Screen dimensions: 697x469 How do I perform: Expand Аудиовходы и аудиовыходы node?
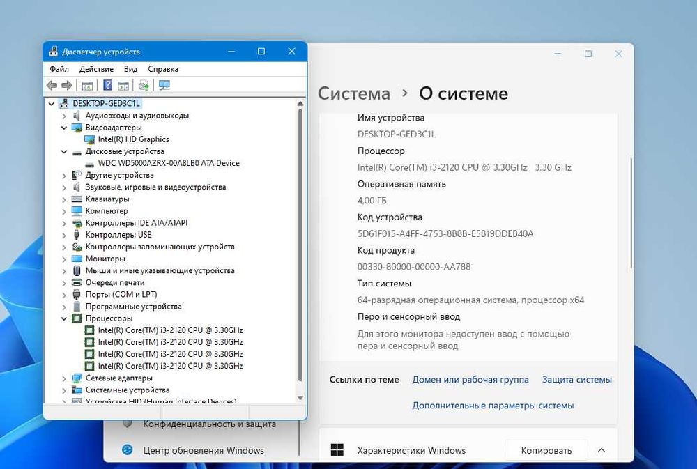[x=64, y=116]
